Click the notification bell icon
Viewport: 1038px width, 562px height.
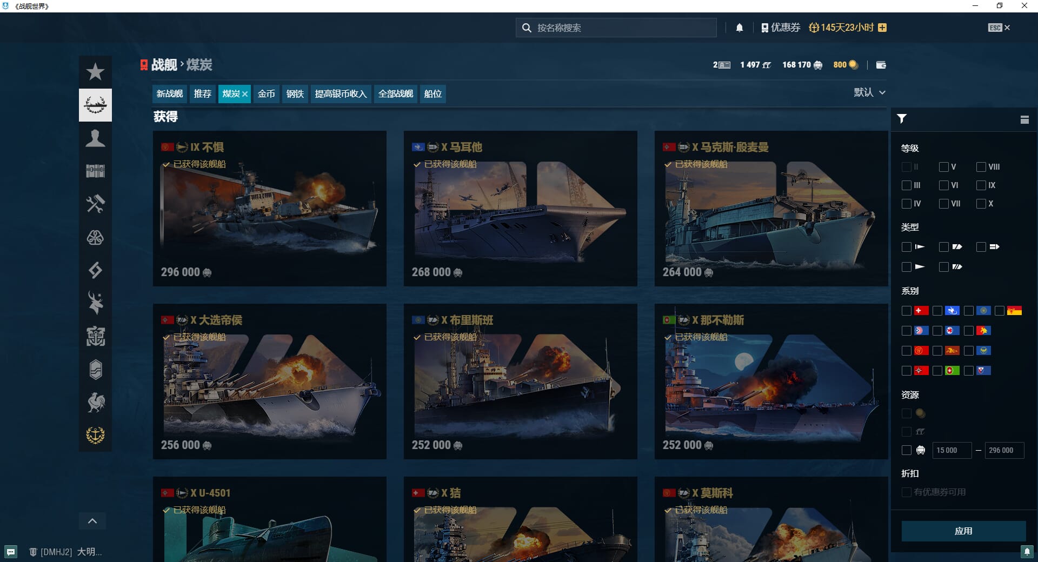[740, 28]
